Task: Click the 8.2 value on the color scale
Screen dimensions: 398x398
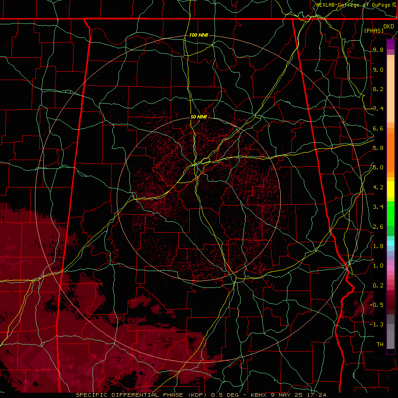Action: tap(378, 89)
